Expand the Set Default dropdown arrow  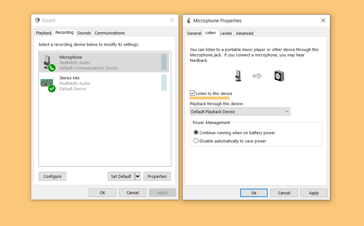click(x=138, y=176)
